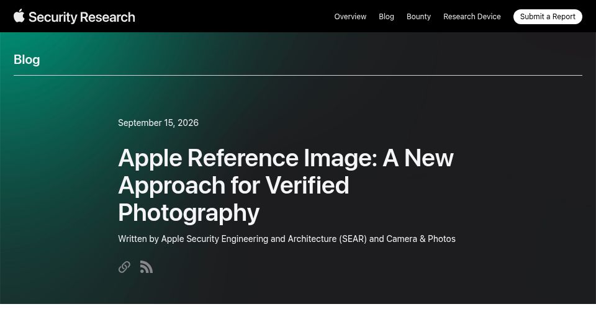Open the RSS feed icon
Screen dimensions: 596x335
coord(147,267)
